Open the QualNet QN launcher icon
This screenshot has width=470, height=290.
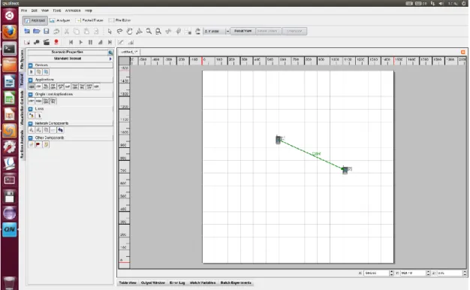[x=9, y=229]
